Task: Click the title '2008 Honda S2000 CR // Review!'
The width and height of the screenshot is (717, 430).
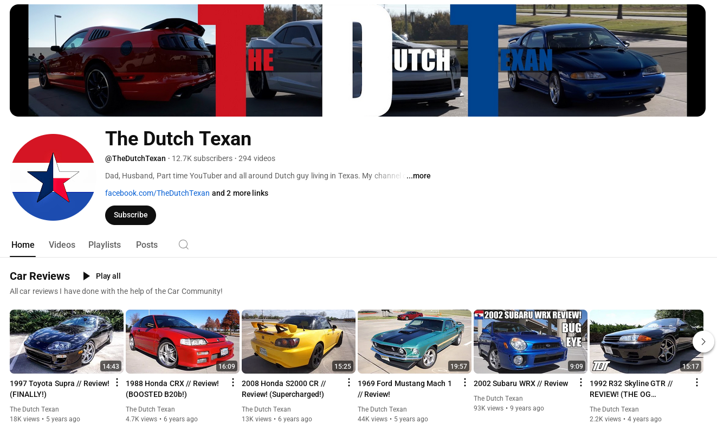Action: [x=284, y=389]
